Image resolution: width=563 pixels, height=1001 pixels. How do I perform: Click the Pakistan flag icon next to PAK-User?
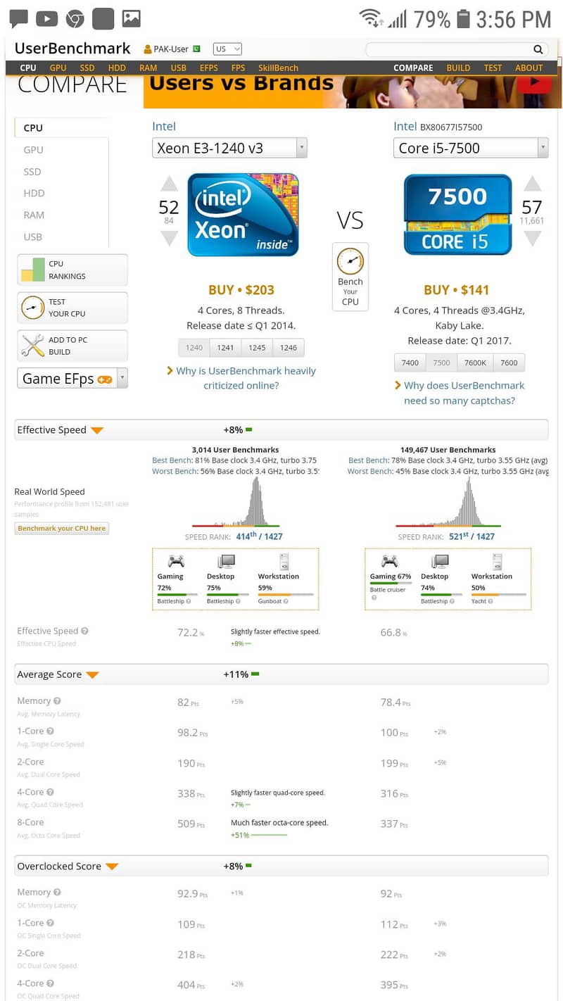coord(196,49)
